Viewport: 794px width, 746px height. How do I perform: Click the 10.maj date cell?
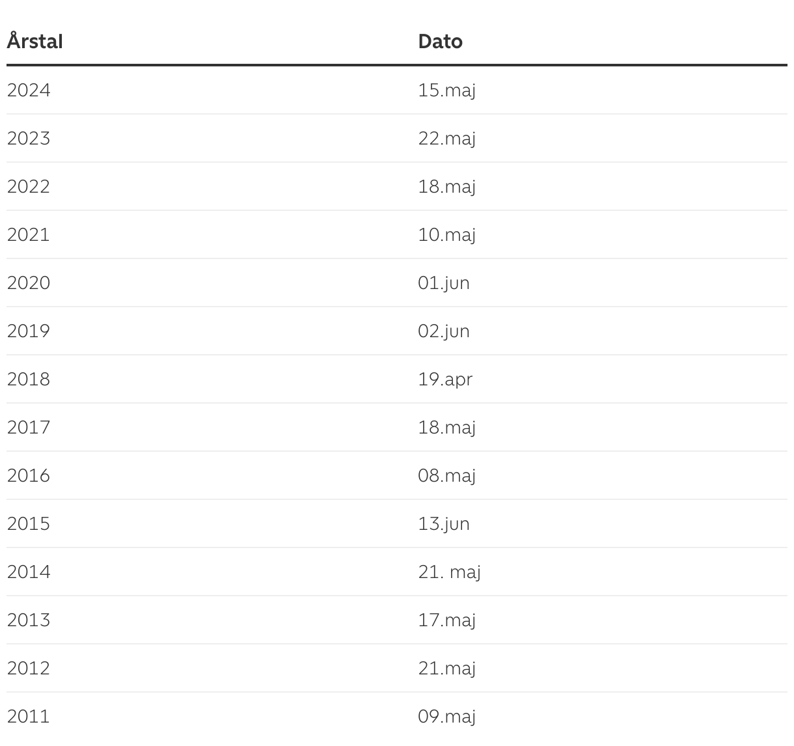tap(446, 234)
